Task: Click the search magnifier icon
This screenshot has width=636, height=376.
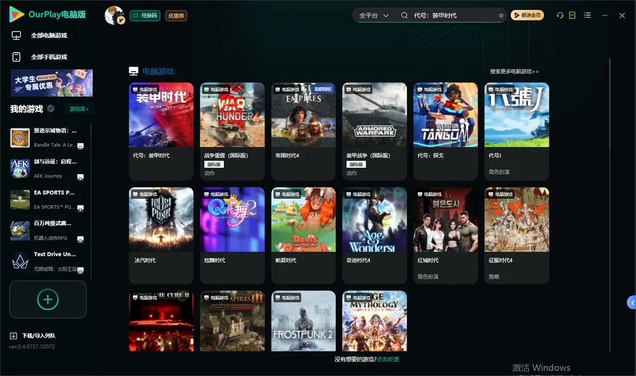Action: click(404, 15)
